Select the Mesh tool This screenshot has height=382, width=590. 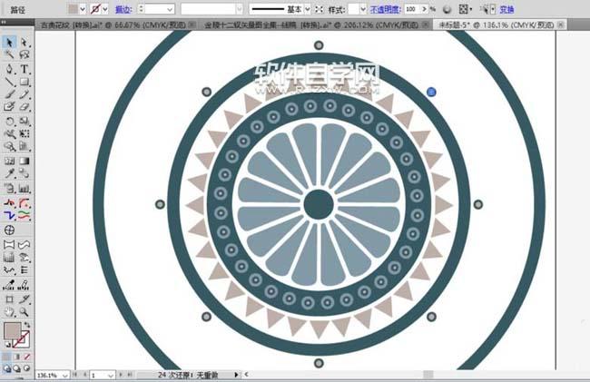click(9, 161)
